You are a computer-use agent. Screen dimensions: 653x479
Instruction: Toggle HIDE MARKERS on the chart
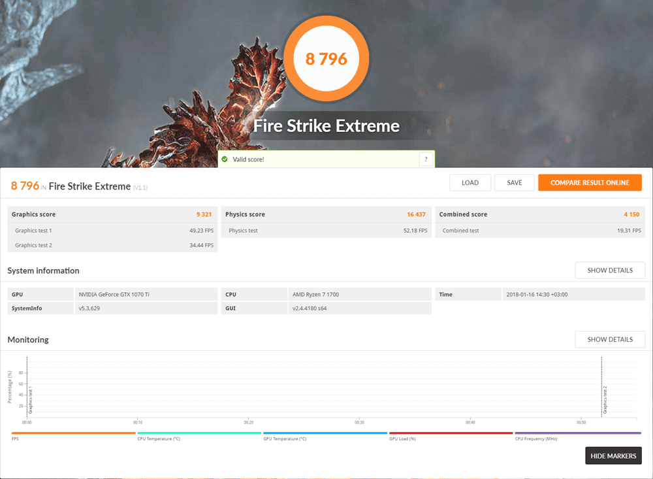pos(613,456)
